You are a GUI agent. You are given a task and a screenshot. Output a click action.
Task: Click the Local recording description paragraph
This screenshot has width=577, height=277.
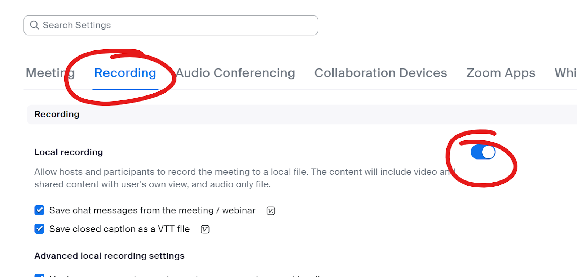click(x=245, y=178)
